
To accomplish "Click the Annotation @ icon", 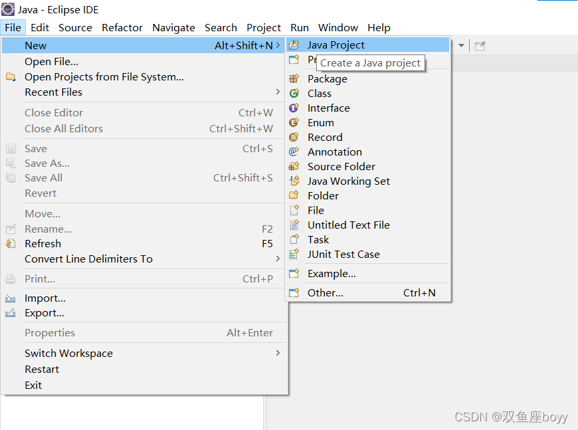I will coord(294,152).
